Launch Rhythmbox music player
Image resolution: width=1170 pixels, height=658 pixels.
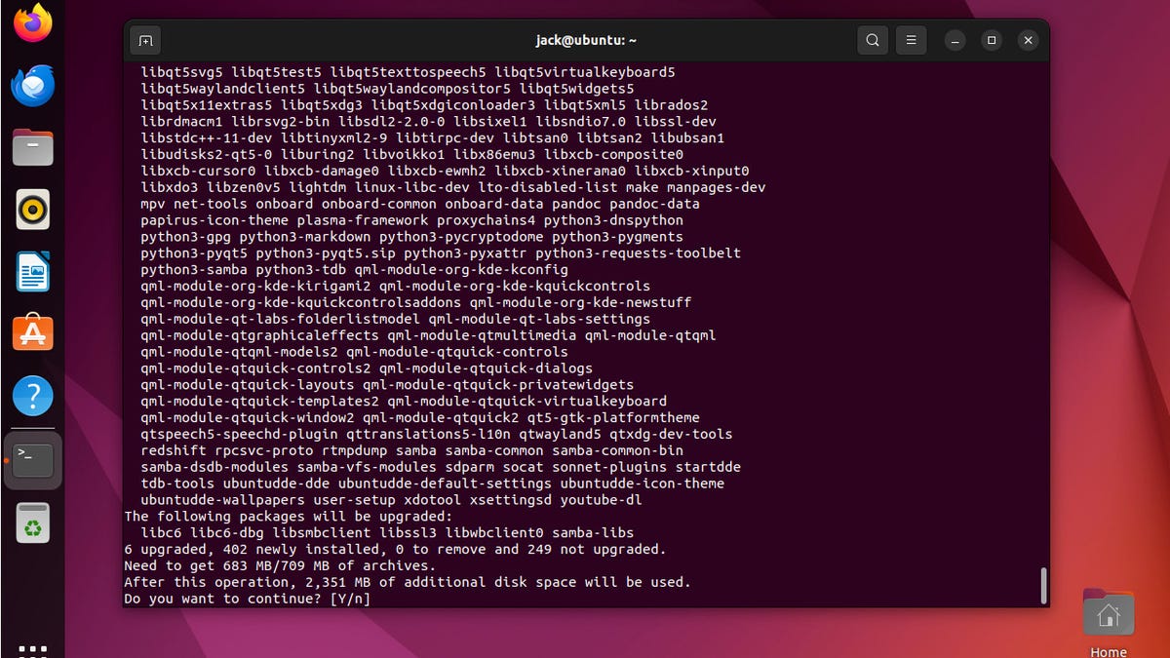tap(33, 210)
